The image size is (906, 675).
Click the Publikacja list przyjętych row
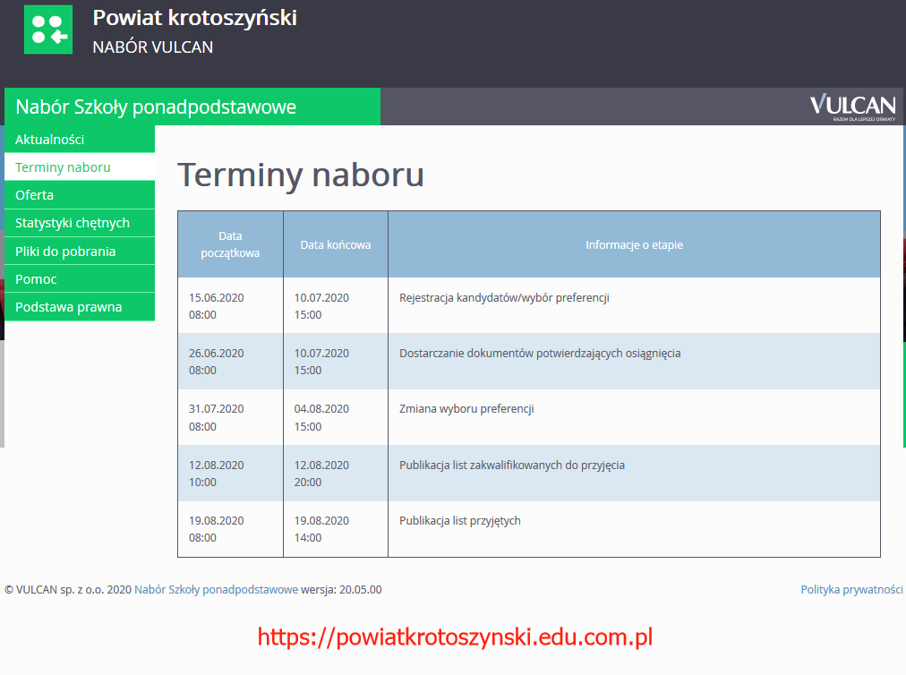point(460,521)
